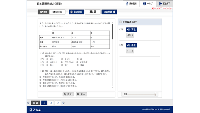This screenshot has height=113, width=200.
Task: Click the 01:00:00 remaining time display
Action: [57, 12]
